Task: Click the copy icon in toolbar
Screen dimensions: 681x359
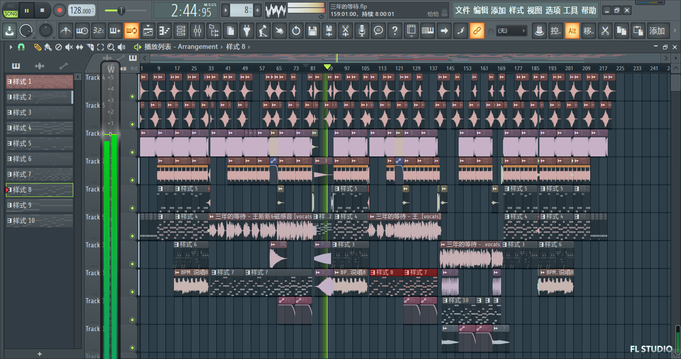Action: click(x=621, y=31)
